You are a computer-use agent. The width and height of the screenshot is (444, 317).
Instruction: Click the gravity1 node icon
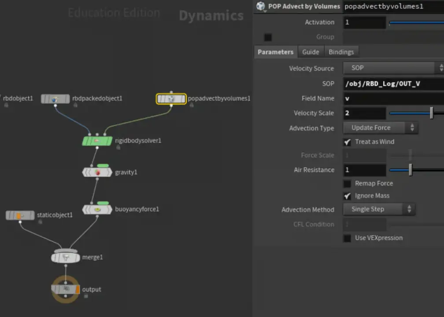[97, 172]
